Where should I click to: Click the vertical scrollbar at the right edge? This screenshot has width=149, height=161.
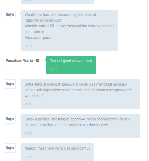148,81
